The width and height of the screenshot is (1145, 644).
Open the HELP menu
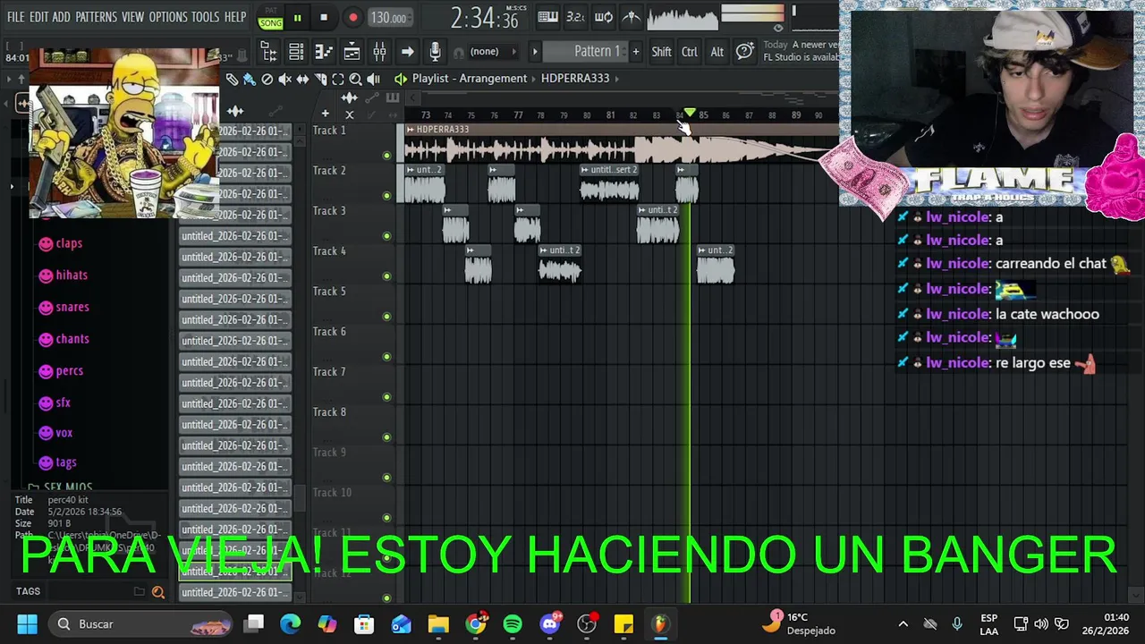(x=235, y=17)
